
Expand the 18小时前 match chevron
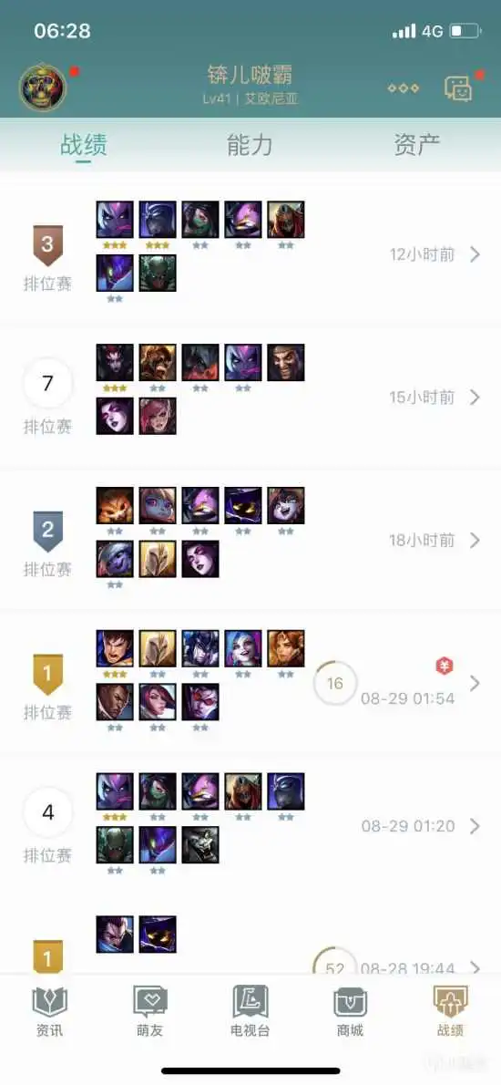pyautogui.click(x=475, y=541)
